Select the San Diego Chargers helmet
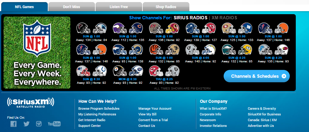This screenshot has height=132, width=309. [x=209, y=50]
